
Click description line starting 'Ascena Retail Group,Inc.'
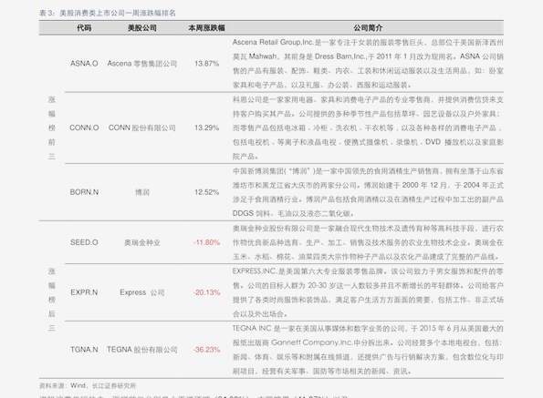coord(368,43)
